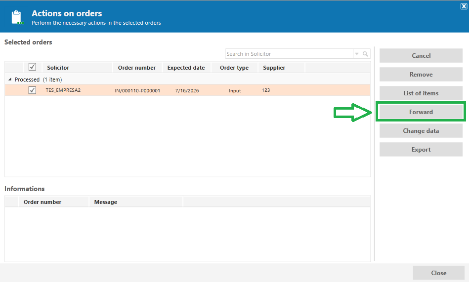Viewport: 469px width, 282px height.
Task: Collapse the Processed group
Action: coord(10,79)
